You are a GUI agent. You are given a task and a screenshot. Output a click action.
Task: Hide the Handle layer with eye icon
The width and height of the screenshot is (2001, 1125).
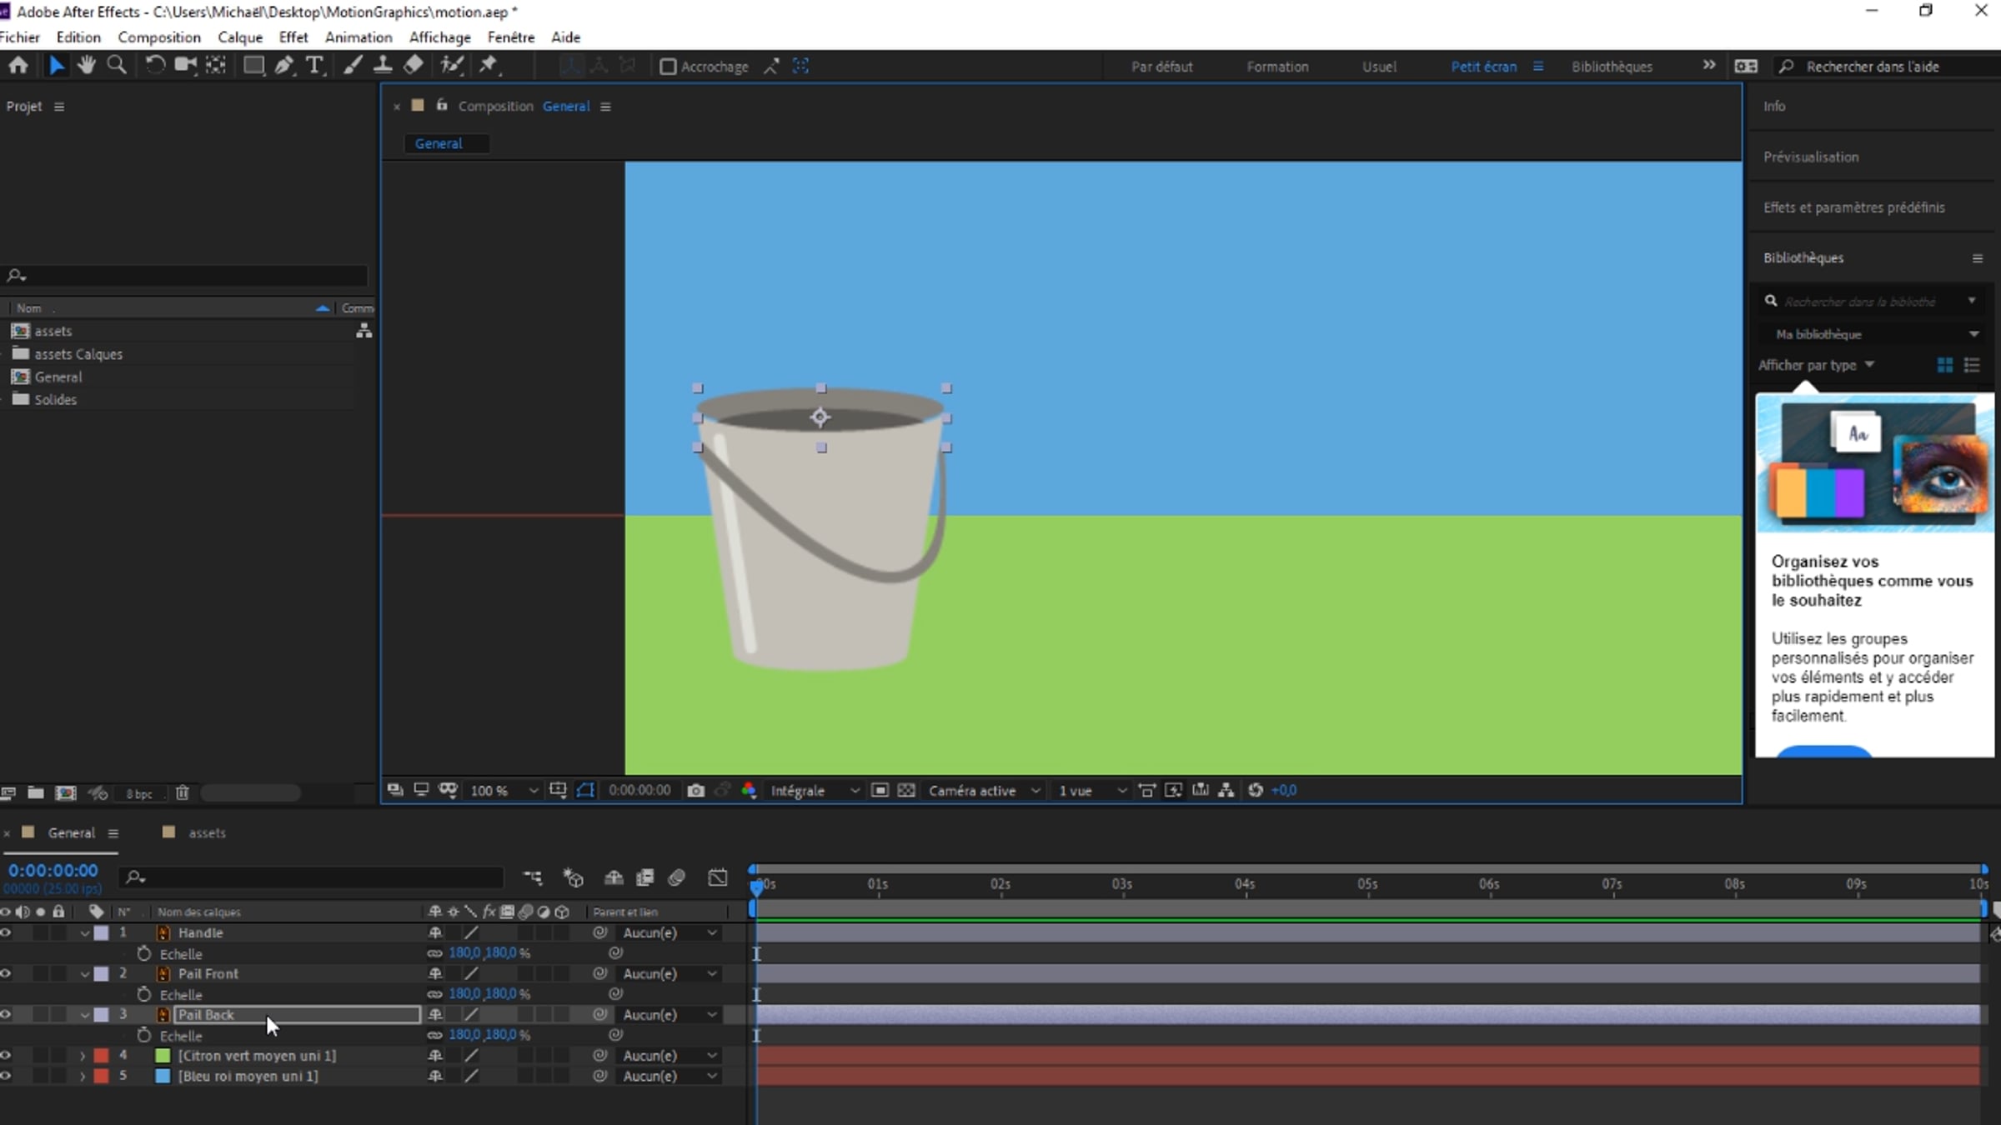tap(6, 932)
